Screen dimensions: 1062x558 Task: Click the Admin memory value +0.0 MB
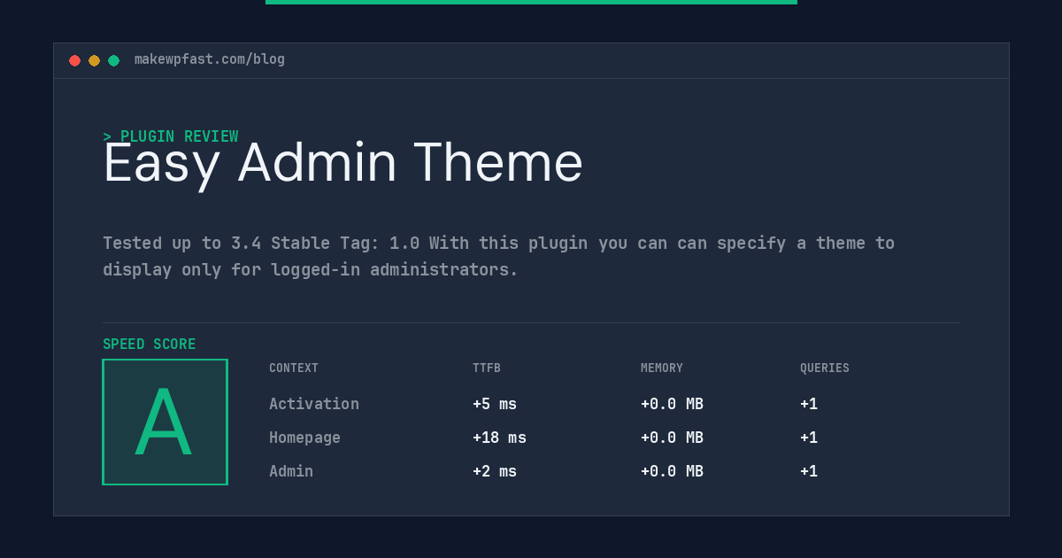click(672, 471)
